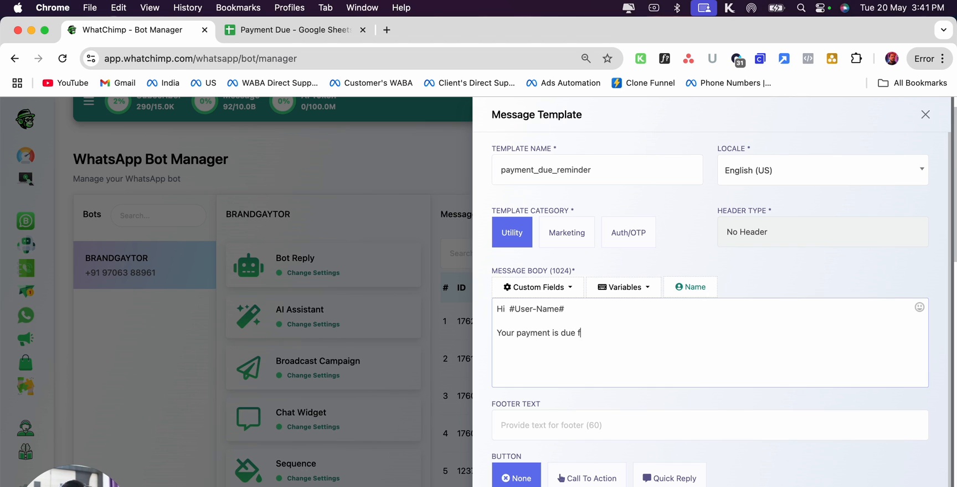
Task: Open the emoji picker in the message body
Action: coord(919,307)
